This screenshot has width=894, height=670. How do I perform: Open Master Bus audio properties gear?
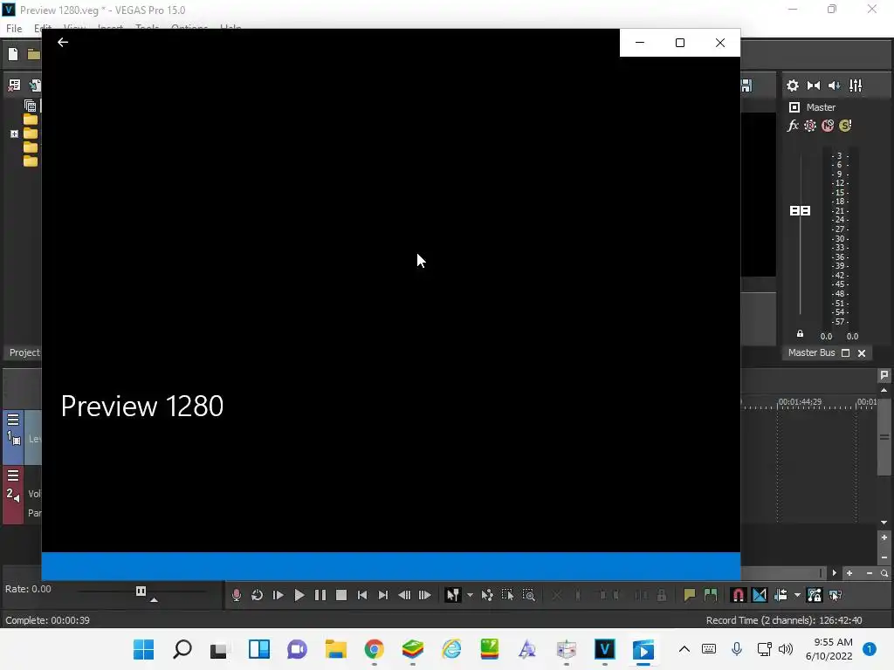[x=793, y=85]
